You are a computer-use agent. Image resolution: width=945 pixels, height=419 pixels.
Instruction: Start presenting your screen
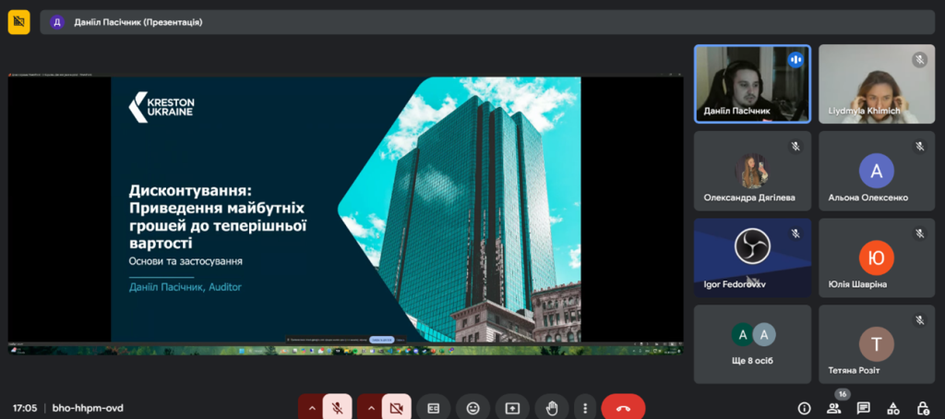click(512, 408)
